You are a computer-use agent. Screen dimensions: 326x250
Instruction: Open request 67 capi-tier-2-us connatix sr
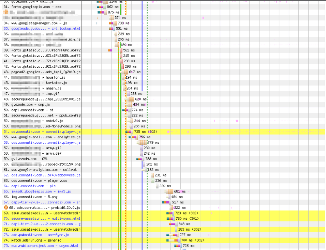pos(42,202)
